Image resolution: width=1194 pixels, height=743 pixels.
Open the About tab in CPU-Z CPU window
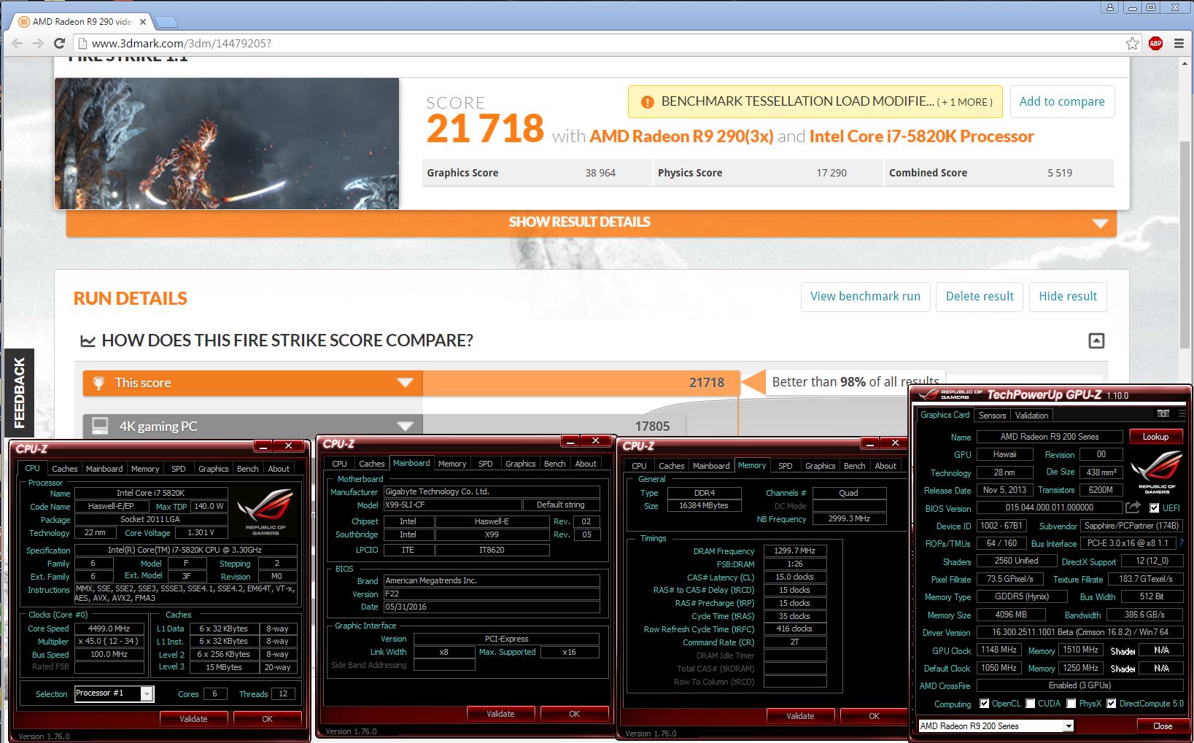pos(279,469)
